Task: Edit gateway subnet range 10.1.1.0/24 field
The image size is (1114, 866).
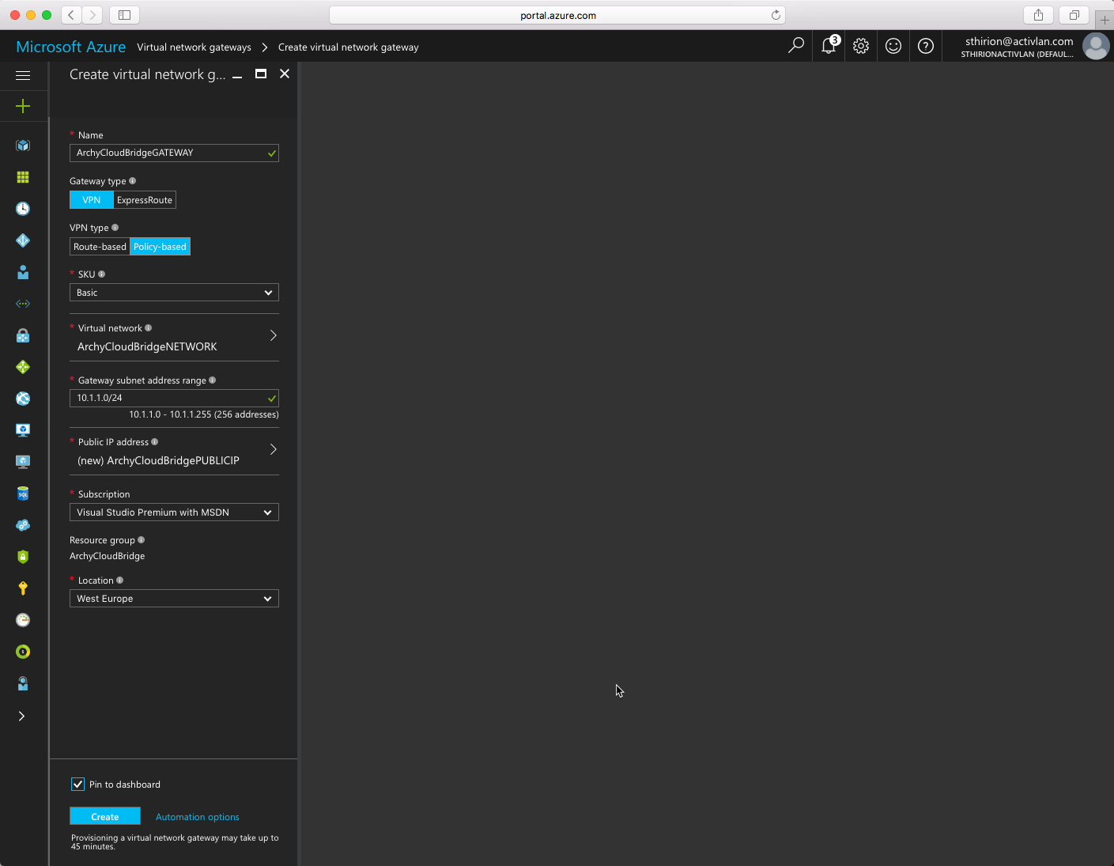Action: point(174,398)
